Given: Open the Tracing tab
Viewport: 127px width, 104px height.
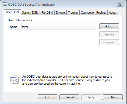Looking at the screenshot, I should click(73, 13).
